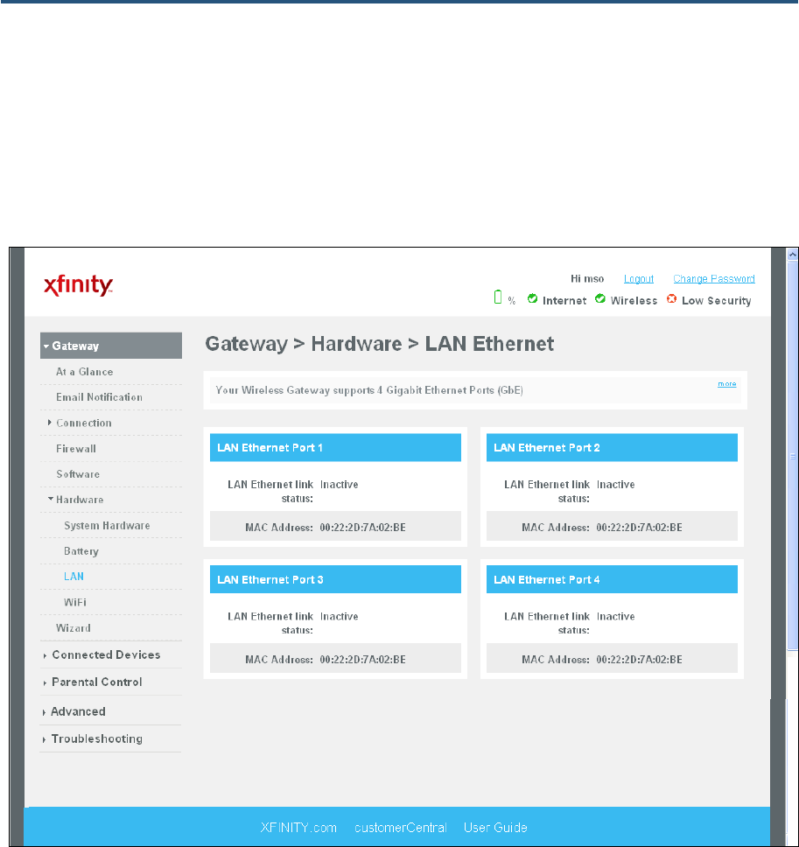This screenshot has height=847, width=799.
Task: Click the Change Password link
Action: pyautogui.click(x=713, y=279)
